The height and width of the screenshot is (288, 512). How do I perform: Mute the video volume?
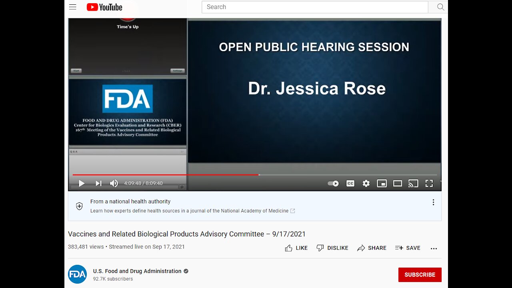pos(114,183)
